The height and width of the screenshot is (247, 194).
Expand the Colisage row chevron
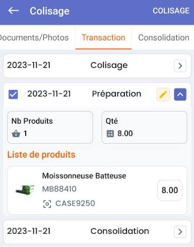click(180, 66)
